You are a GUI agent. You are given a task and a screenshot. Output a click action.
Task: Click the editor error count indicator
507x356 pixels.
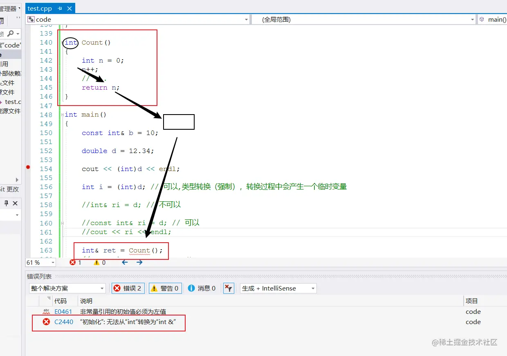75,262
